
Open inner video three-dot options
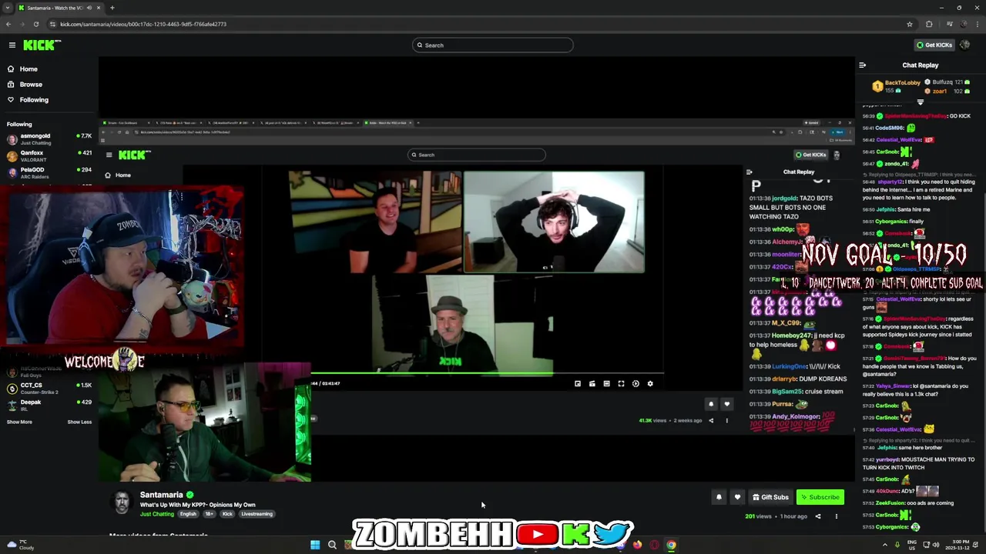click(726, 421)
